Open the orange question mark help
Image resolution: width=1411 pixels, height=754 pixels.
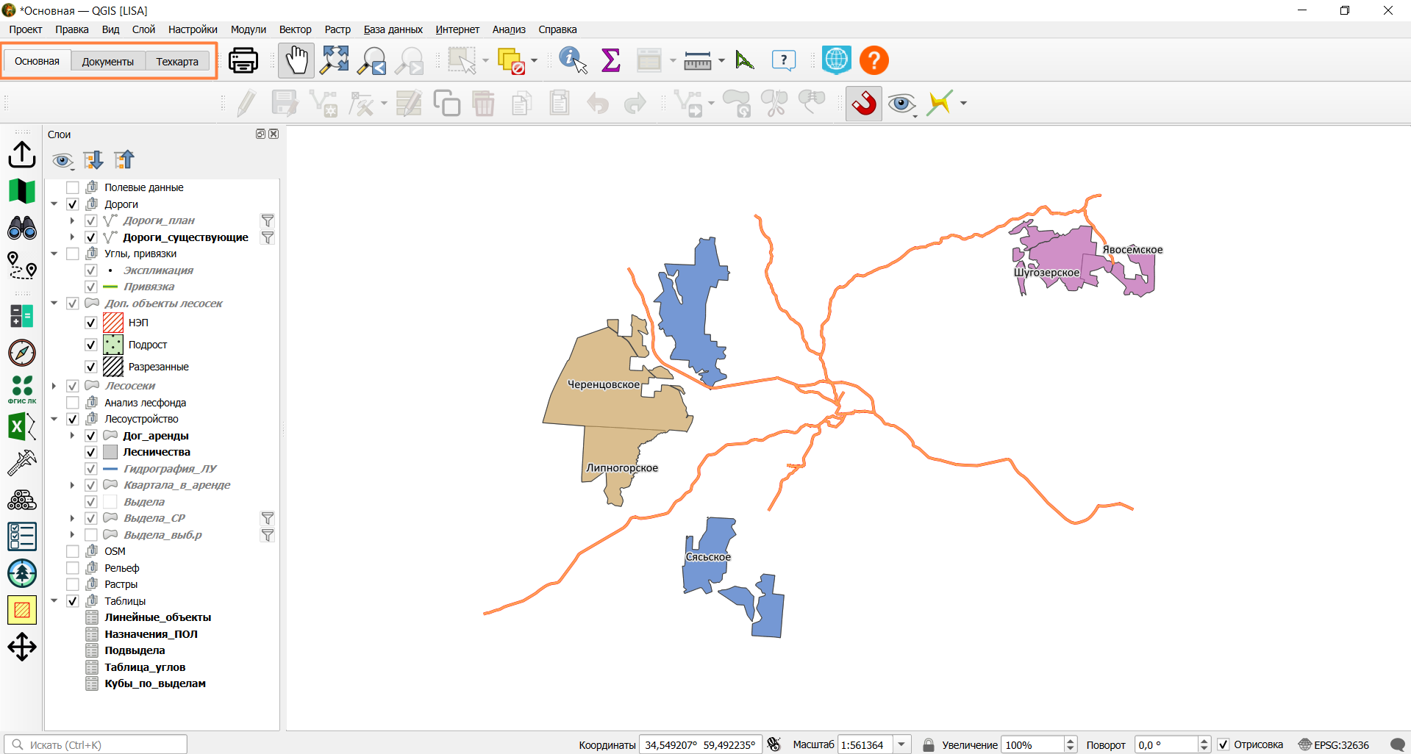tap(874, 60)
